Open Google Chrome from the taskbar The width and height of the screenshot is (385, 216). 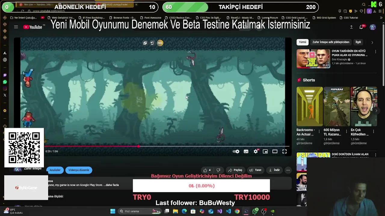pyautogui.click(x=237, y=211)
